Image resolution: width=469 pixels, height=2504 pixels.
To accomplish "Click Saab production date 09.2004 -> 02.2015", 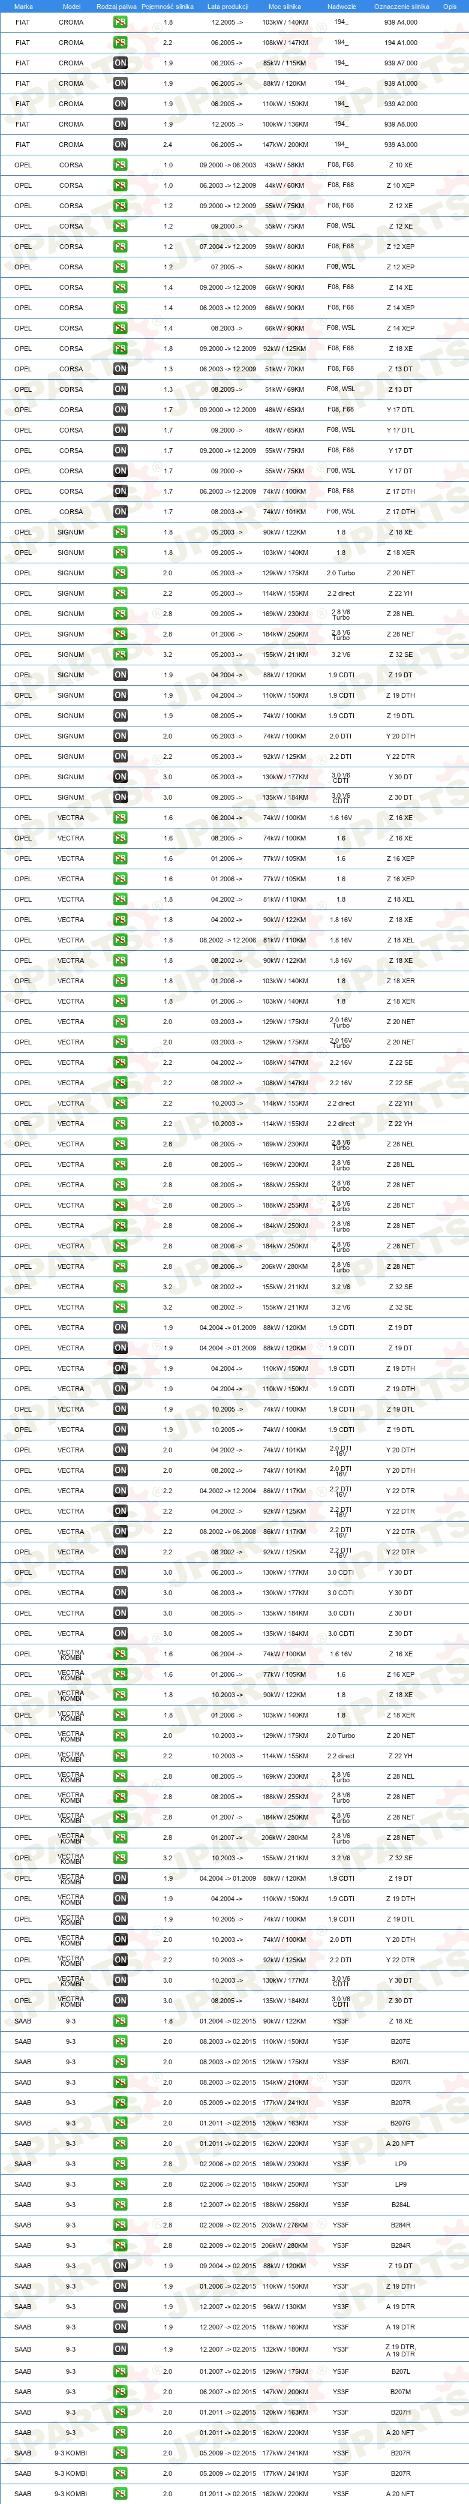I will click(x=228, y=2266).
